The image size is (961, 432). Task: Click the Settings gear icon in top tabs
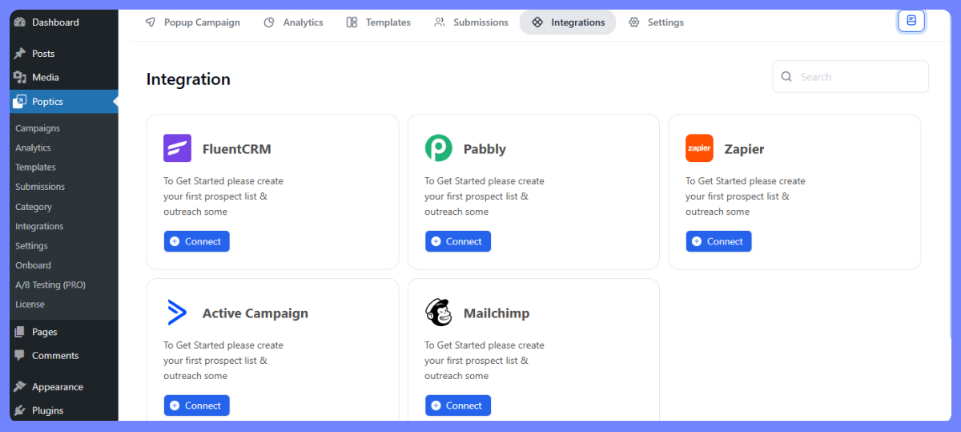pos(634,22)
